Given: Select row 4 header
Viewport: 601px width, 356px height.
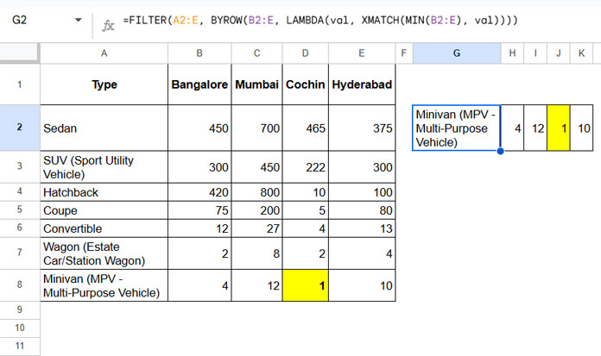Looking at the screenshot, I should pyautogui.click(x=20, y=191).
